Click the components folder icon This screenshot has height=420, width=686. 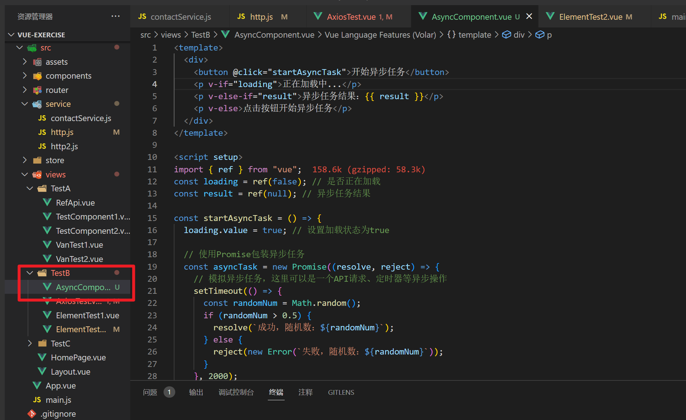tap(37, 76)
